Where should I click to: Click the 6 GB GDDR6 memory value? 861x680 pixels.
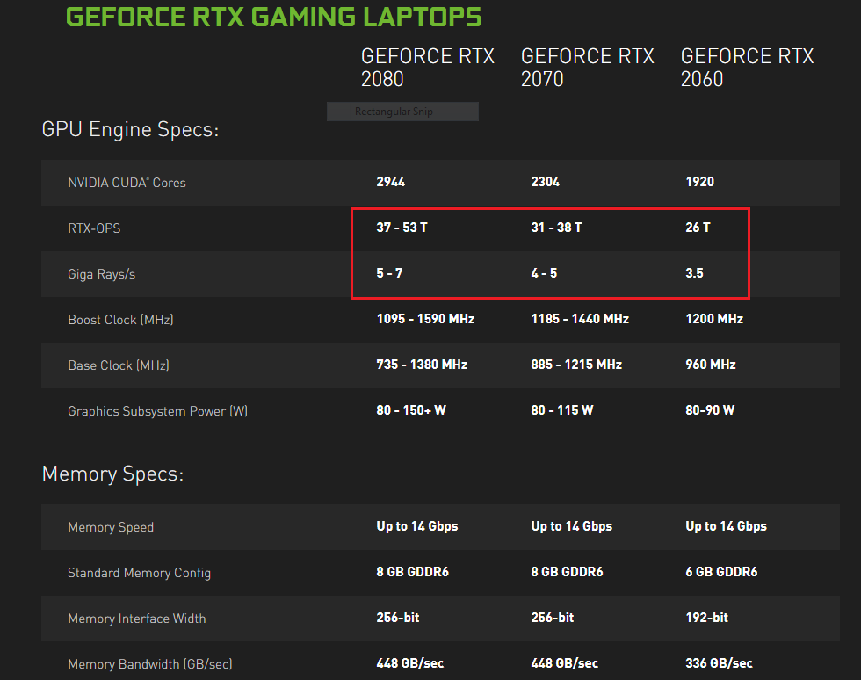coord(721,572)
